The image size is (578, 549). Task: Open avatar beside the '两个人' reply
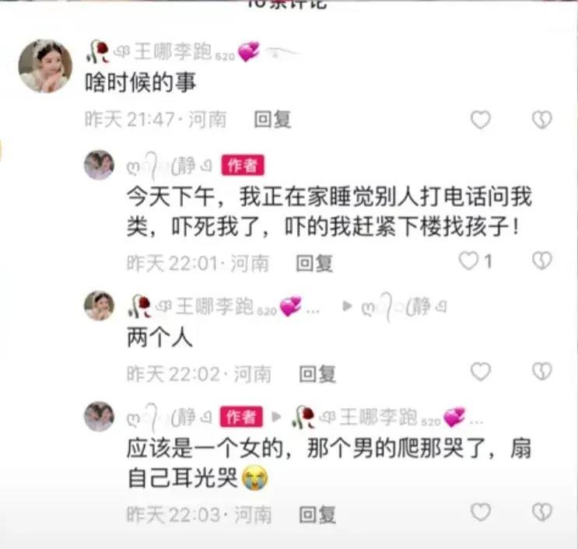[99, 306]
